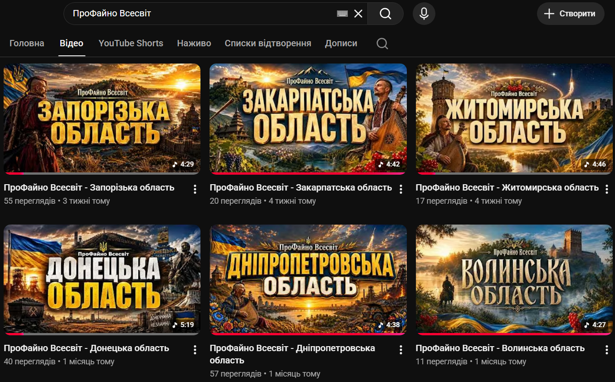Open title link ПроФайно Всесвіт - Волинська область
Viewport: 615px width, 382px height.
pyautogui.click(x=500, y=348)
